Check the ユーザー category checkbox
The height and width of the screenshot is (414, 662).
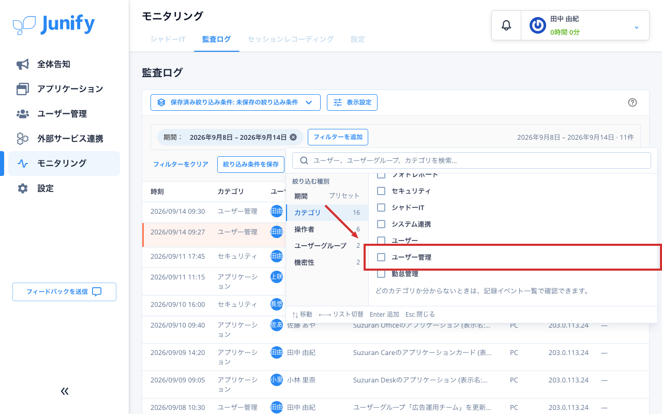click(381, 241)
